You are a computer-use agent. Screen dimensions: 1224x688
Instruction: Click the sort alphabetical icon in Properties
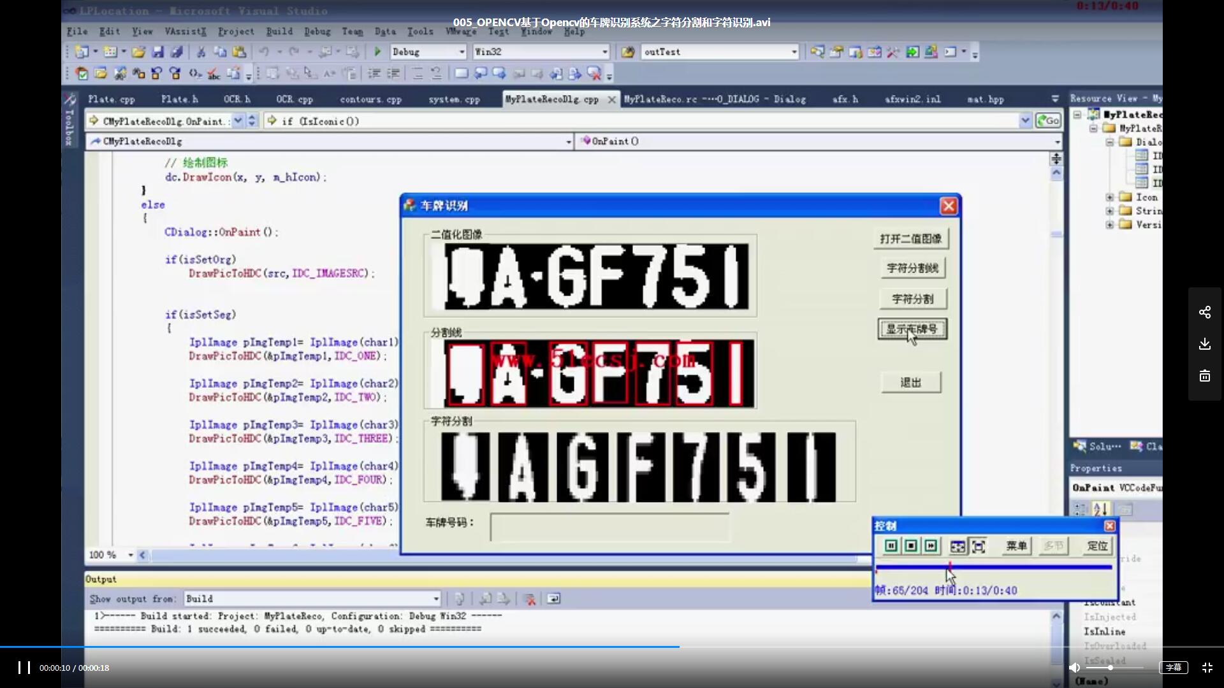click(1101, 509)
